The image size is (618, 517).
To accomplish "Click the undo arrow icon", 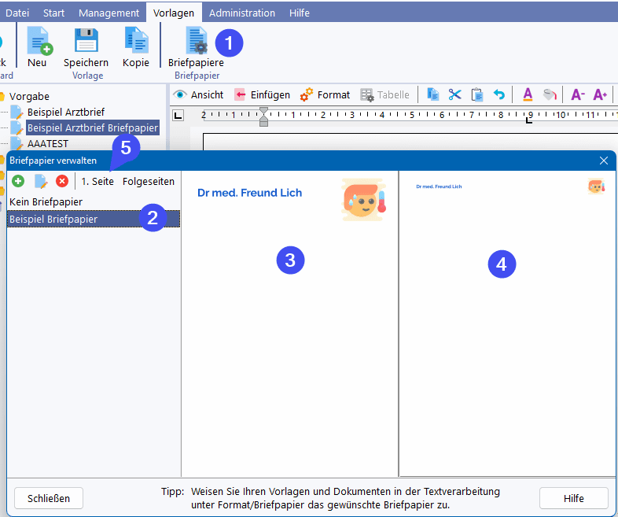I will point(498,94).
